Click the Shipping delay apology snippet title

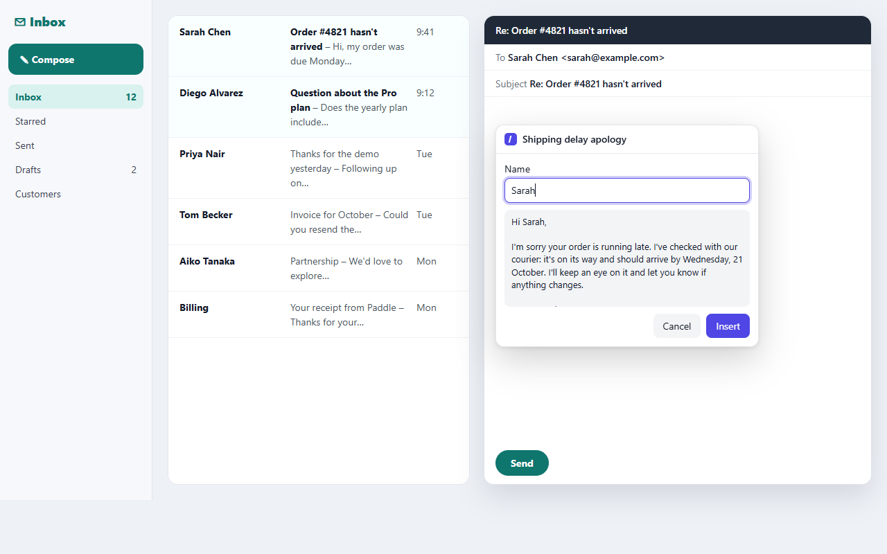[574, 139]
